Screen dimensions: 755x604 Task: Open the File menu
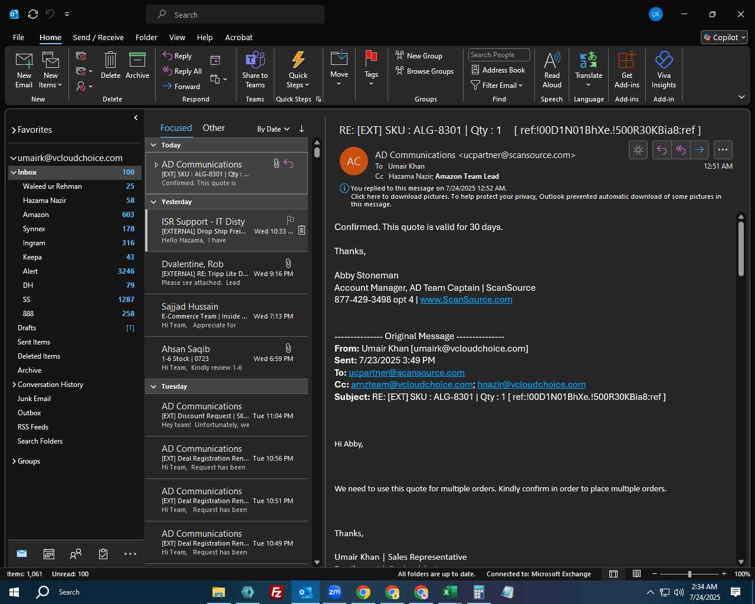tap(18, 37)
